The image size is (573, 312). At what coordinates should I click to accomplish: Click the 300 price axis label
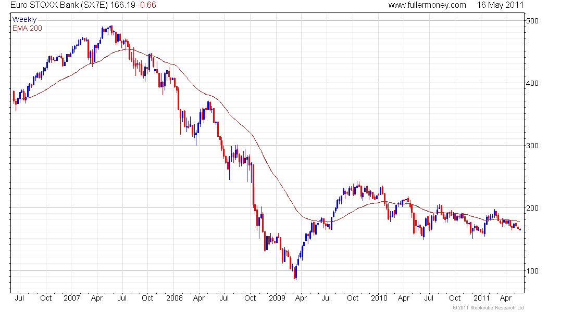click(x=532, y=146)
